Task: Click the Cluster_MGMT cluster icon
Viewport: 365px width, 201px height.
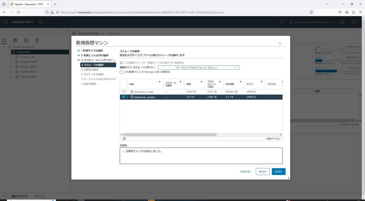Action: coord(17,62)
